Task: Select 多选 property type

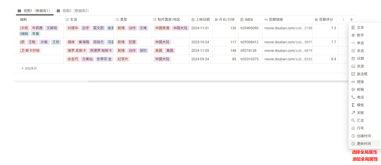Action: click(x=365, y=51)
